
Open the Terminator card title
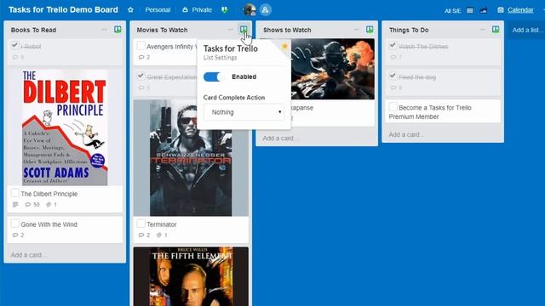(x=162, y=224)
